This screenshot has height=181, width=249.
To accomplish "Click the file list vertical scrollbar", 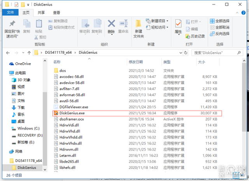I will 244,97.
